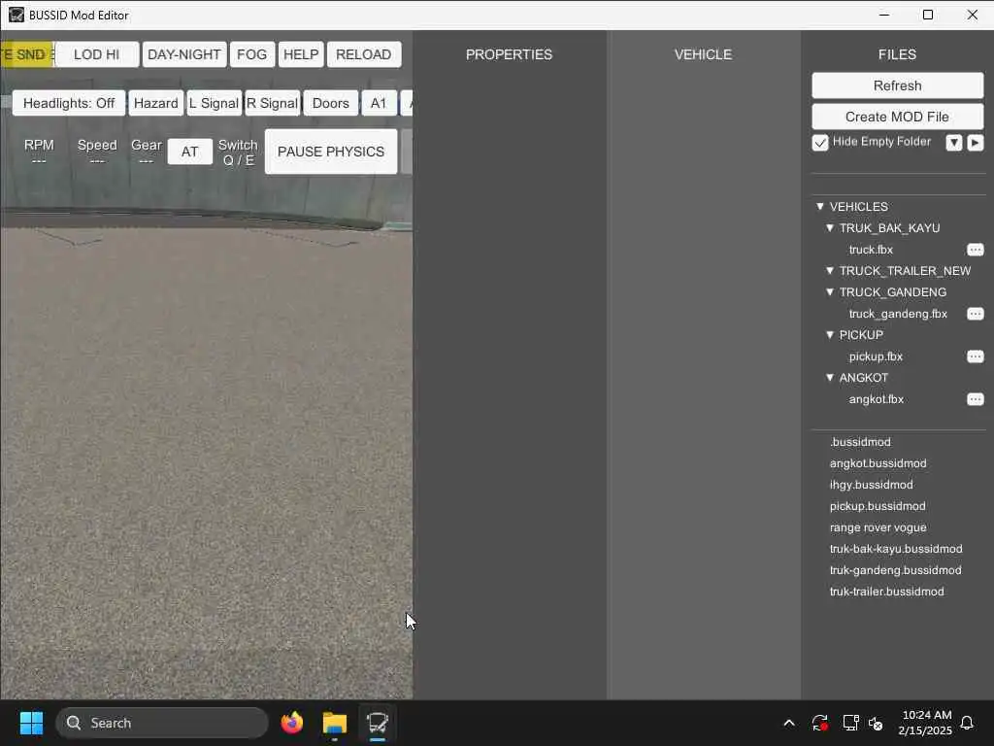Click the yellow SND button
The width and height of the screenshot is (994, 746).
click(x=26, y=54)
